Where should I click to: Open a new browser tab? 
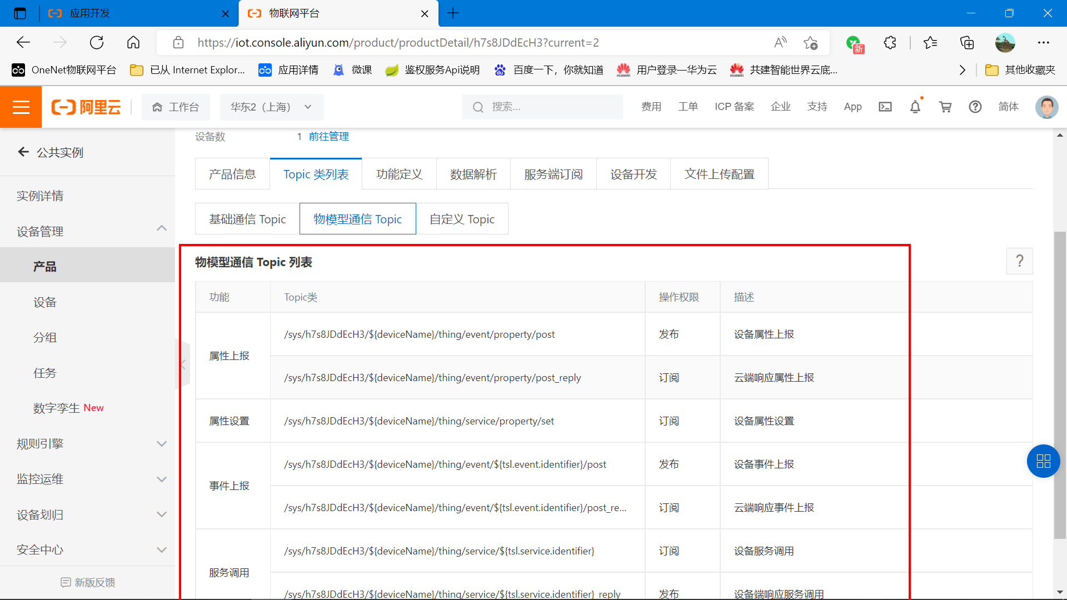click(453, 13)
